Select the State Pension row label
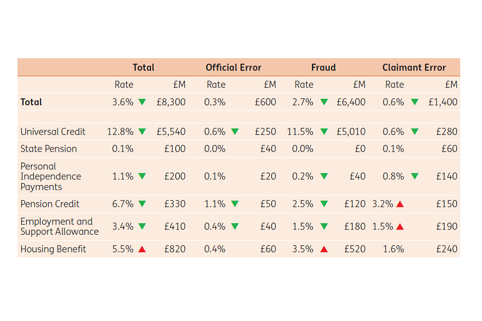This screenshot has height=321, width=482. [x=49, y=148]
